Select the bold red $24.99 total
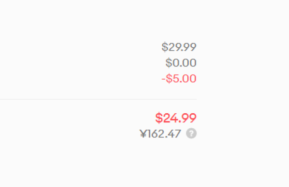289x187 pixels. point(176,118)
